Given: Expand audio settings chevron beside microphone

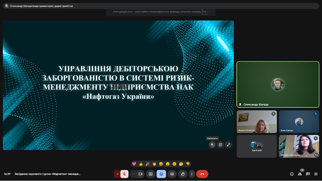Looking at the screenshot, I should point(117,174).
